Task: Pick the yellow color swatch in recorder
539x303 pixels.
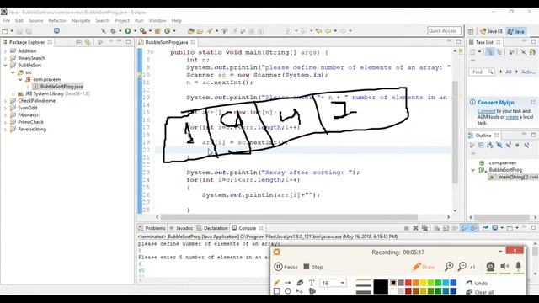Action: [x=423, y=283]
